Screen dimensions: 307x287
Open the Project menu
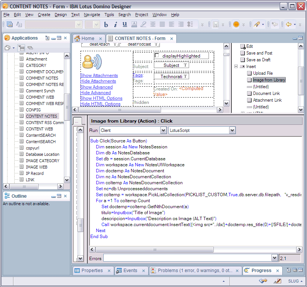142,15
